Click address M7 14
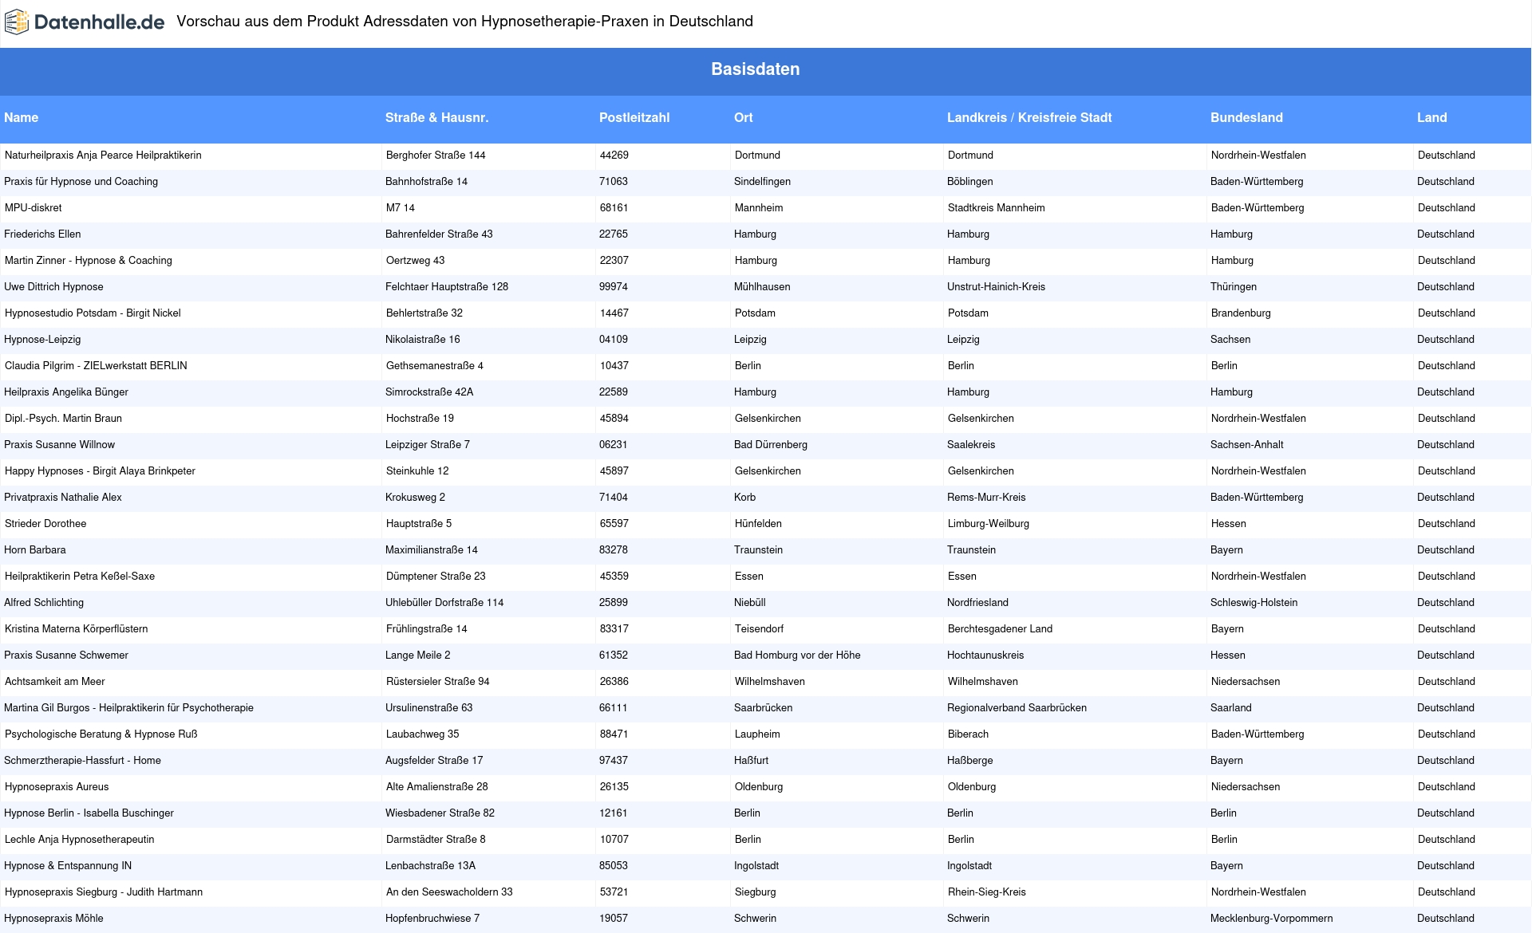Viewport: 1532px width, 933px height. [401, 208]
